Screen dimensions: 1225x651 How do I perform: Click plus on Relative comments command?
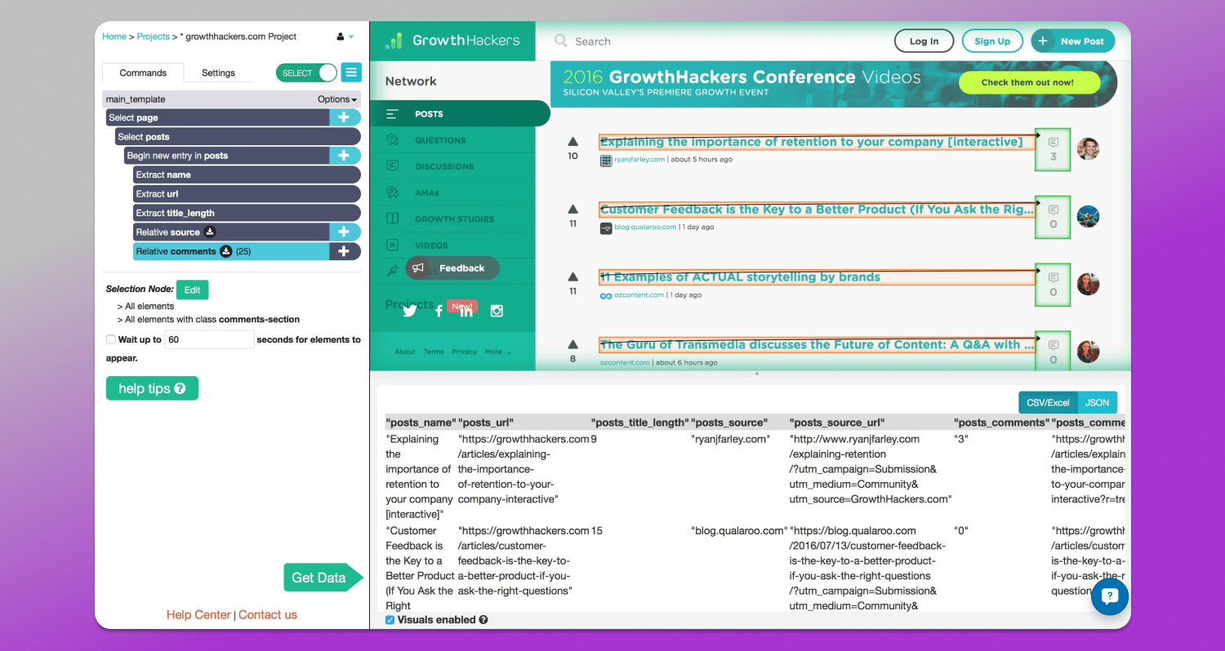(344, 251)
